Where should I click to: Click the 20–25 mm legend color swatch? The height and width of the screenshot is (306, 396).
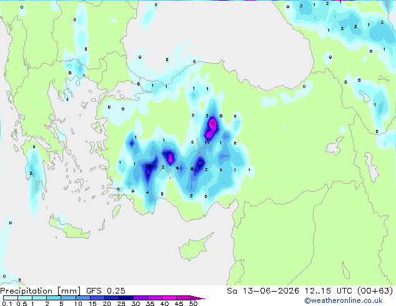click(111, 298)
